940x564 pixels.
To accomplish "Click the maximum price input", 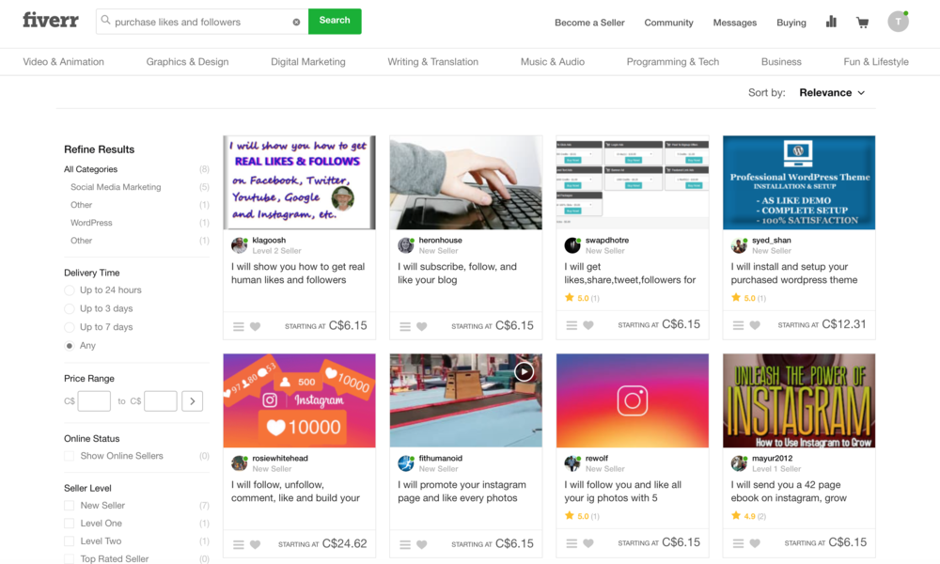I will [x=161, y=401].
